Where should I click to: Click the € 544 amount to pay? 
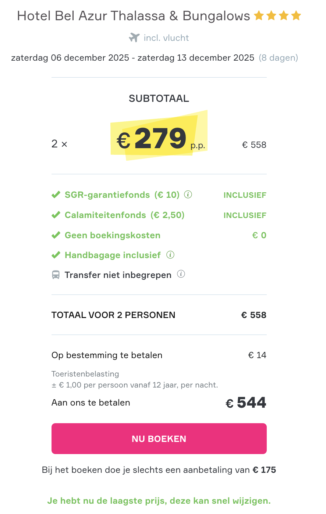(x=246, y=403)
